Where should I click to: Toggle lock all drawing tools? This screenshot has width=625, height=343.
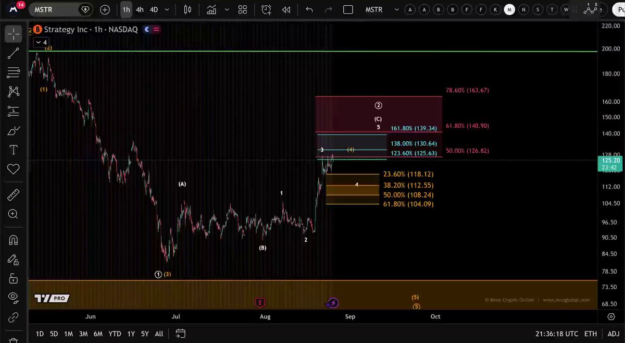click(13, 278)
